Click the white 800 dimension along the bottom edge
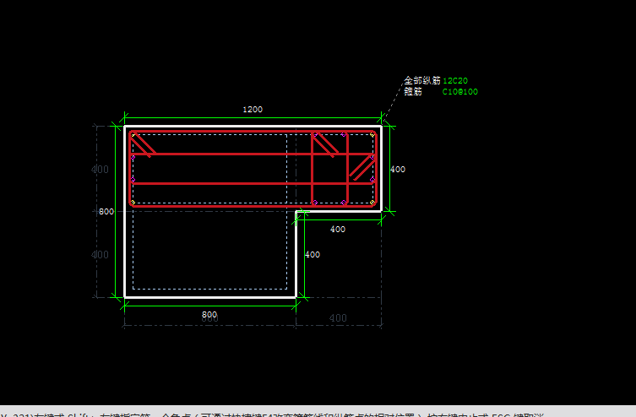 click(209, 315)
